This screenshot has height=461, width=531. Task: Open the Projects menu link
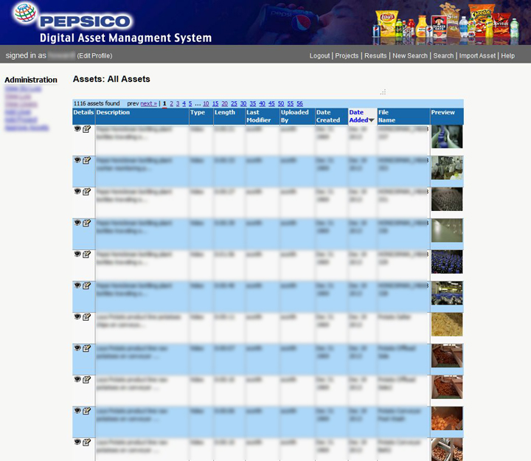pos(347,55)
